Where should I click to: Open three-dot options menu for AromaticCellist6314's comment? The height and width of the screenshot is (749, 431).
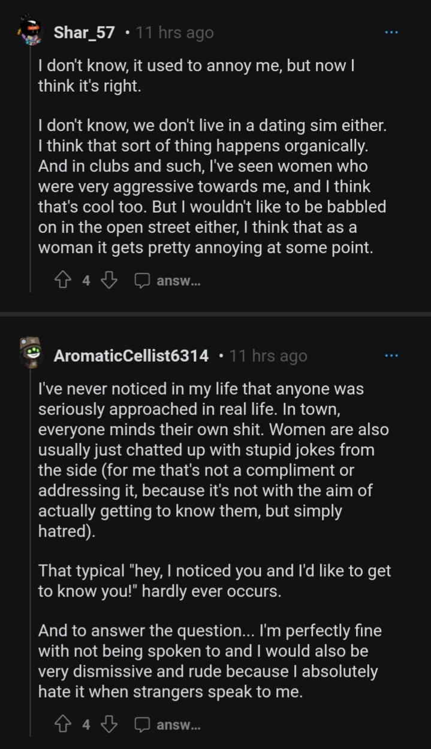tap(391, 355)
